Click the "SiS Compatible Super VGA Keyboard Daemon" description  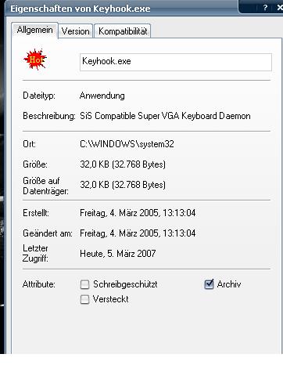165,116
